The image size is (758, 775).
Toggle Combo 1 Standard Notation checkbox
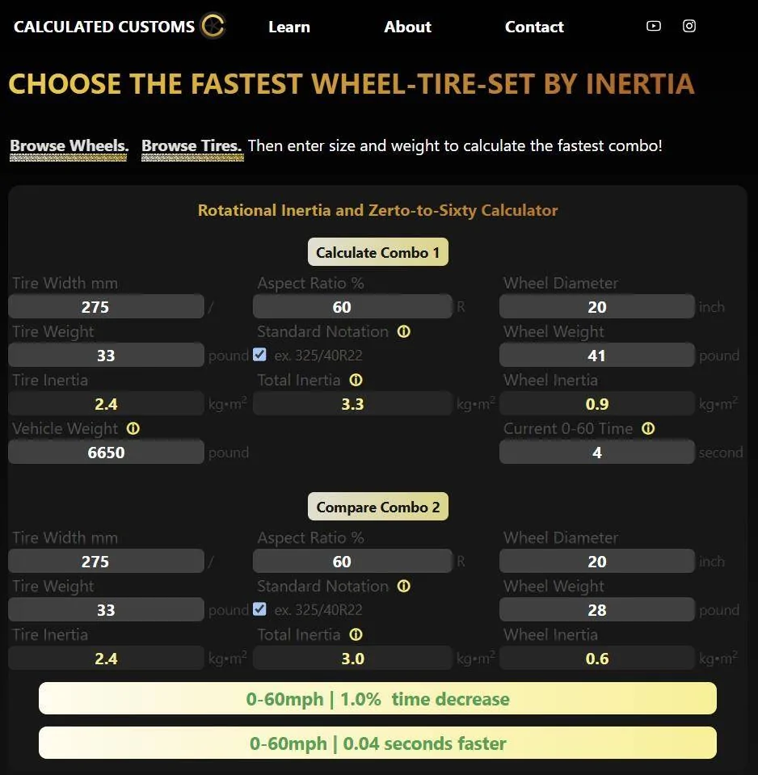pos(259,355)
